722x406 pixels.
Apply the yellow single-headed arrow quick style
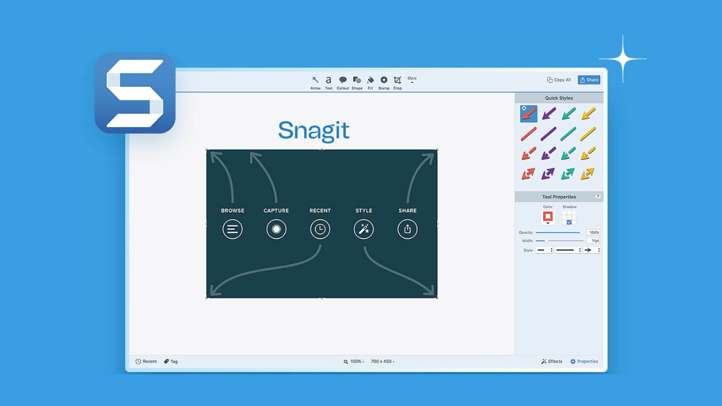tap(588, 114)
